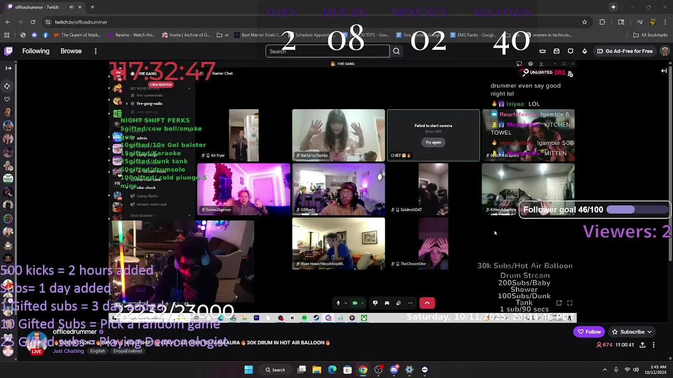Image resolution: width=673 pixels, height=378 pixels.
Task: Open the Just Chatting category link
Action: point(68,351)
